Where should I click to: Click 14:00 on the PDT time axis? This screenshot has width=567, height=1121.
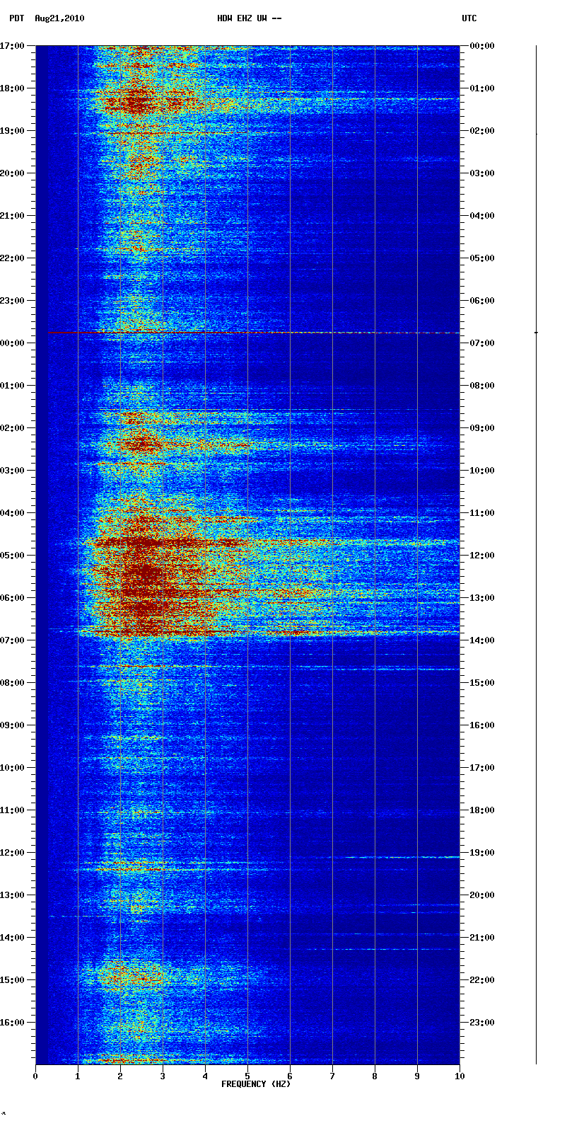point(13,938)
